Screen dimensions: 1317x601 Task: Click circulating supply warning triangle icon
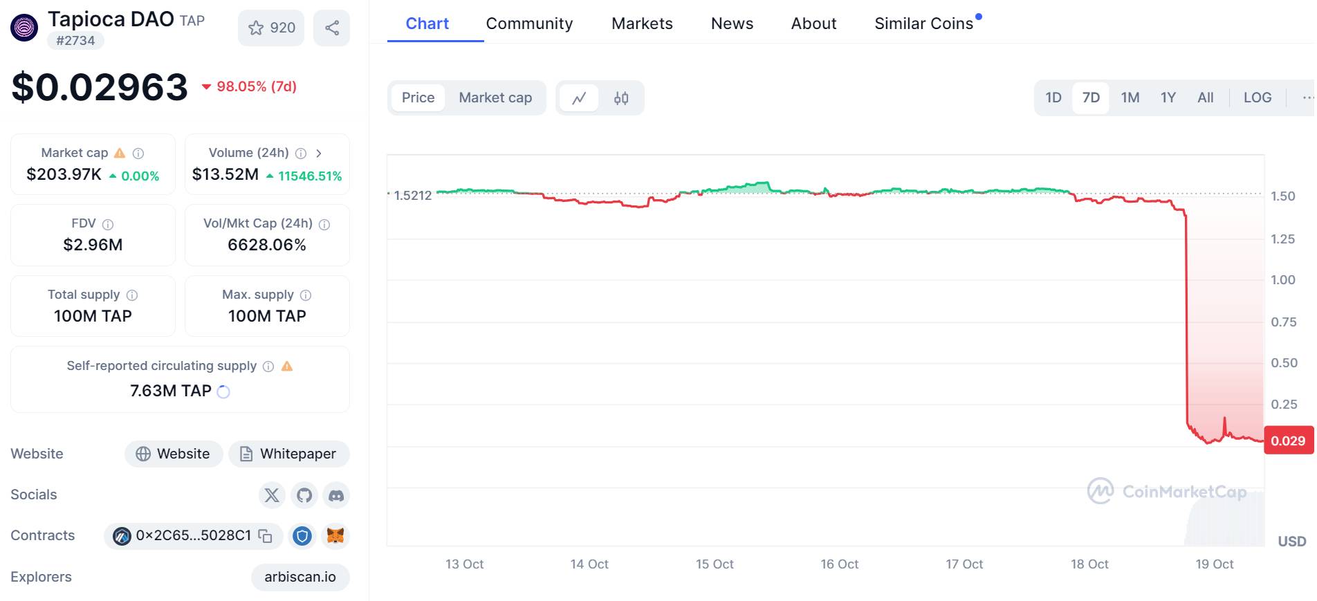287,366
